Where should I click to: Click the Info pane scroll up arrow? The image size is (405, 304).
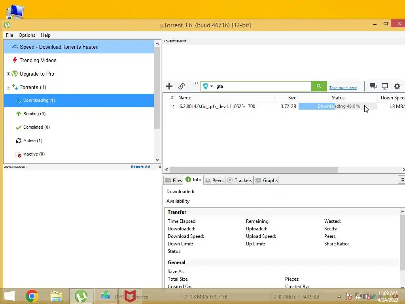click(x=402, y=212)
